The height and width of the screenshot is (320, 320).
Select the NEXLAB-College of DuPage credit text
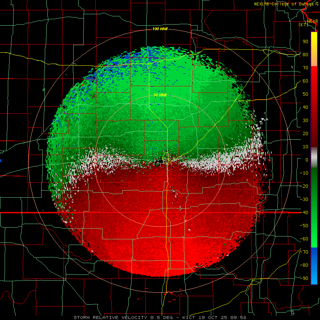tap(286, 4)
